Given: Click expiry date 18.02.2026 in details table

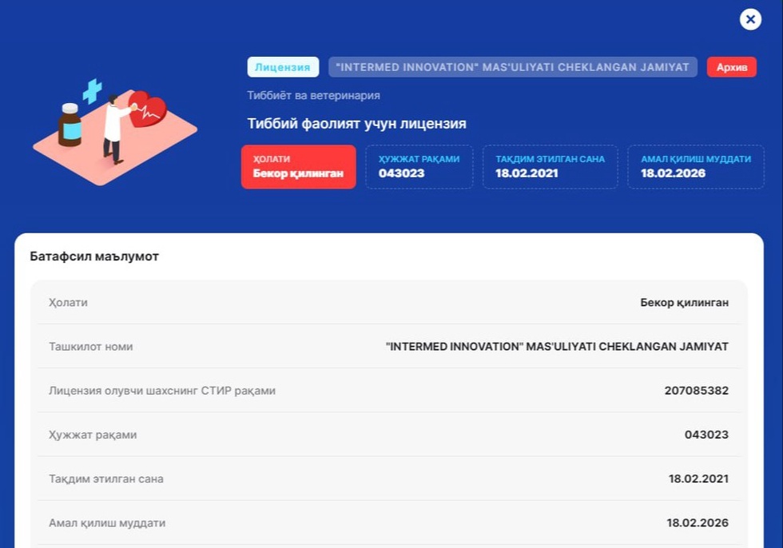Looking at the screenshot, I should pyautogui.click(x=698, y=522).
